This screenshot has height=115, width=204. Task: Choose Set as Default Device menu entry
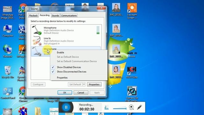68,57
